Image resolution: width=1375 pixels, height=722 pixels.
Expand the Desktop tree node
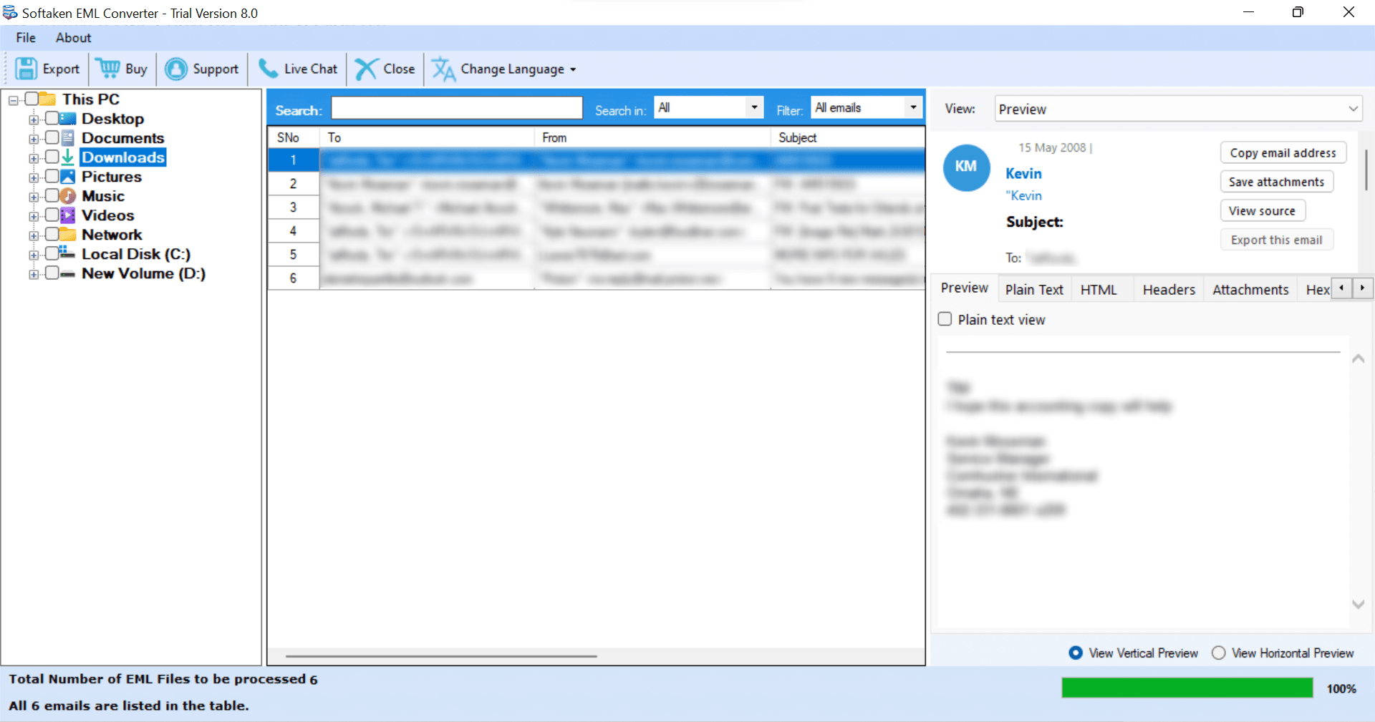tap(34, 119)
